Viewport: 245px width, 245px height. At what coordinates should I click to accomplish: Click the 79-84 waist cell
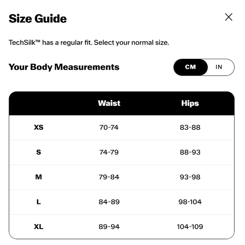tap(109, 177)
